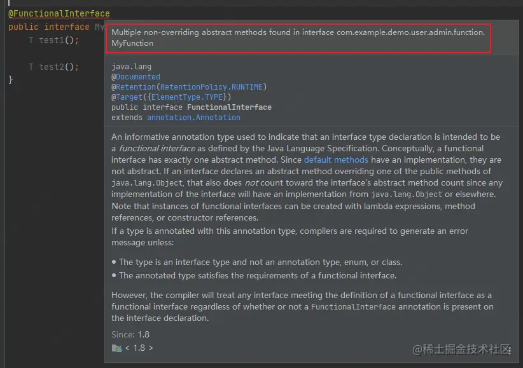
Task: Select the test1() method declaration
Action: click(x=52, y=39)
